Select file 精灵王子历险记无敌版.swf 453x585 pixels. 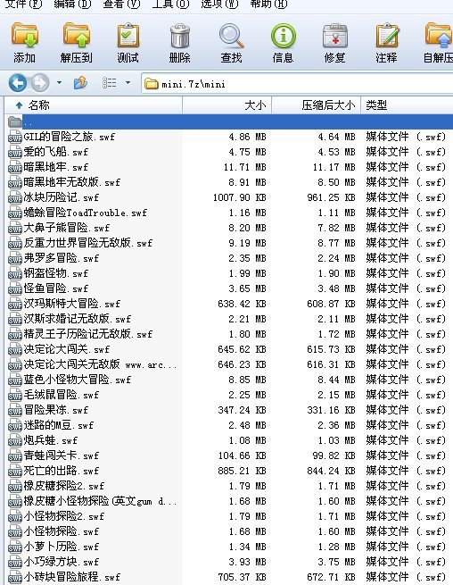(x=88, y=334)
